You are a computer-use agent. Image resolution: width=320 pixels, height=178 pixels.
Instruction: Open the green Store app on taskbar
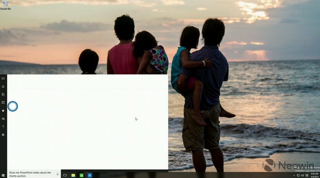pos(81,175)
